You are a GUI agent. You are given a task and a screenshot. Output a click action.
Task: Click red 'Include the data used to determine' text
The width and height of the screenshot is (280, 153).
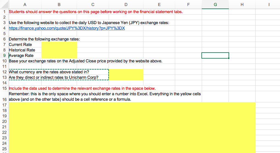coord(82,88)
